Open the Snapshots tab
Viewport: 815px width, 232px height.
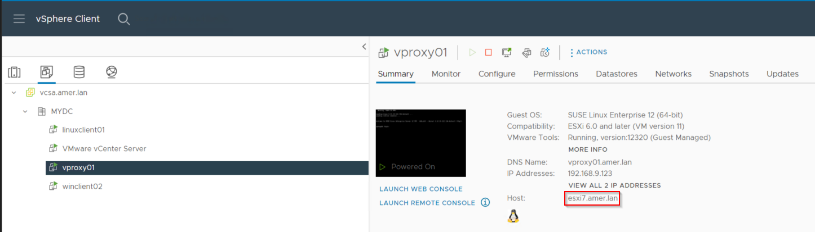coord(729,74)
